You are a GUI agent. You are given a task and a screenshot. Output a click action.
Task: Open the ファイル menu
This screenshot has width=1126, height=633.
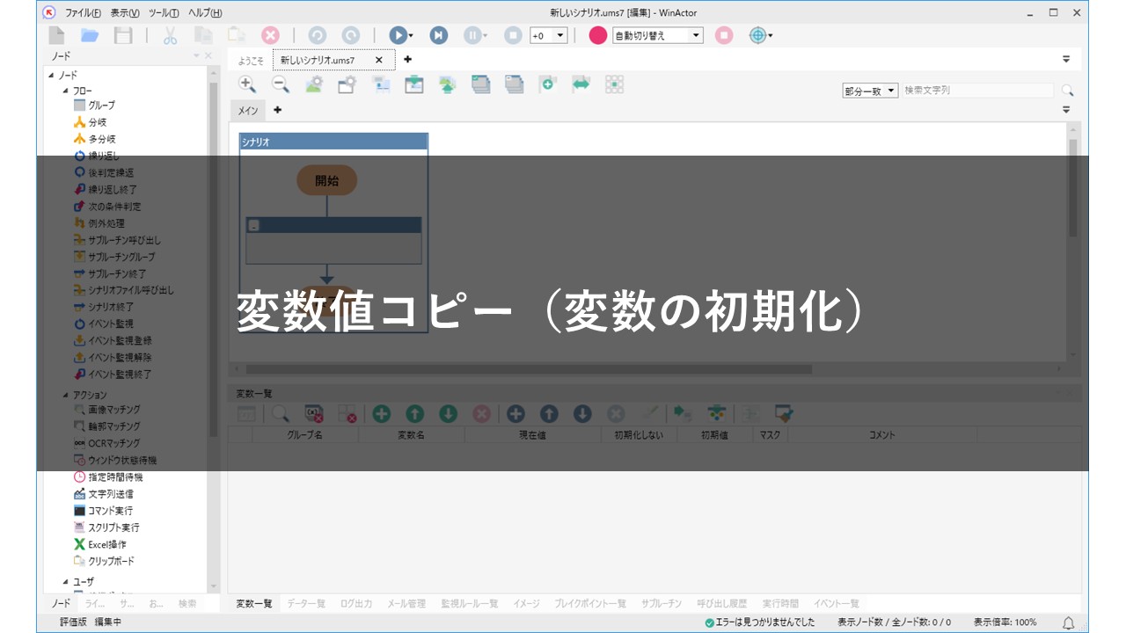83,12
